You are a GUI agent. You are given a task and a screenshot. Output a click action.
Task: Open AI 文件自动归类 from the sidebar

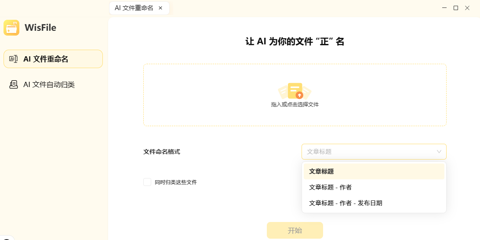(49, 85)
